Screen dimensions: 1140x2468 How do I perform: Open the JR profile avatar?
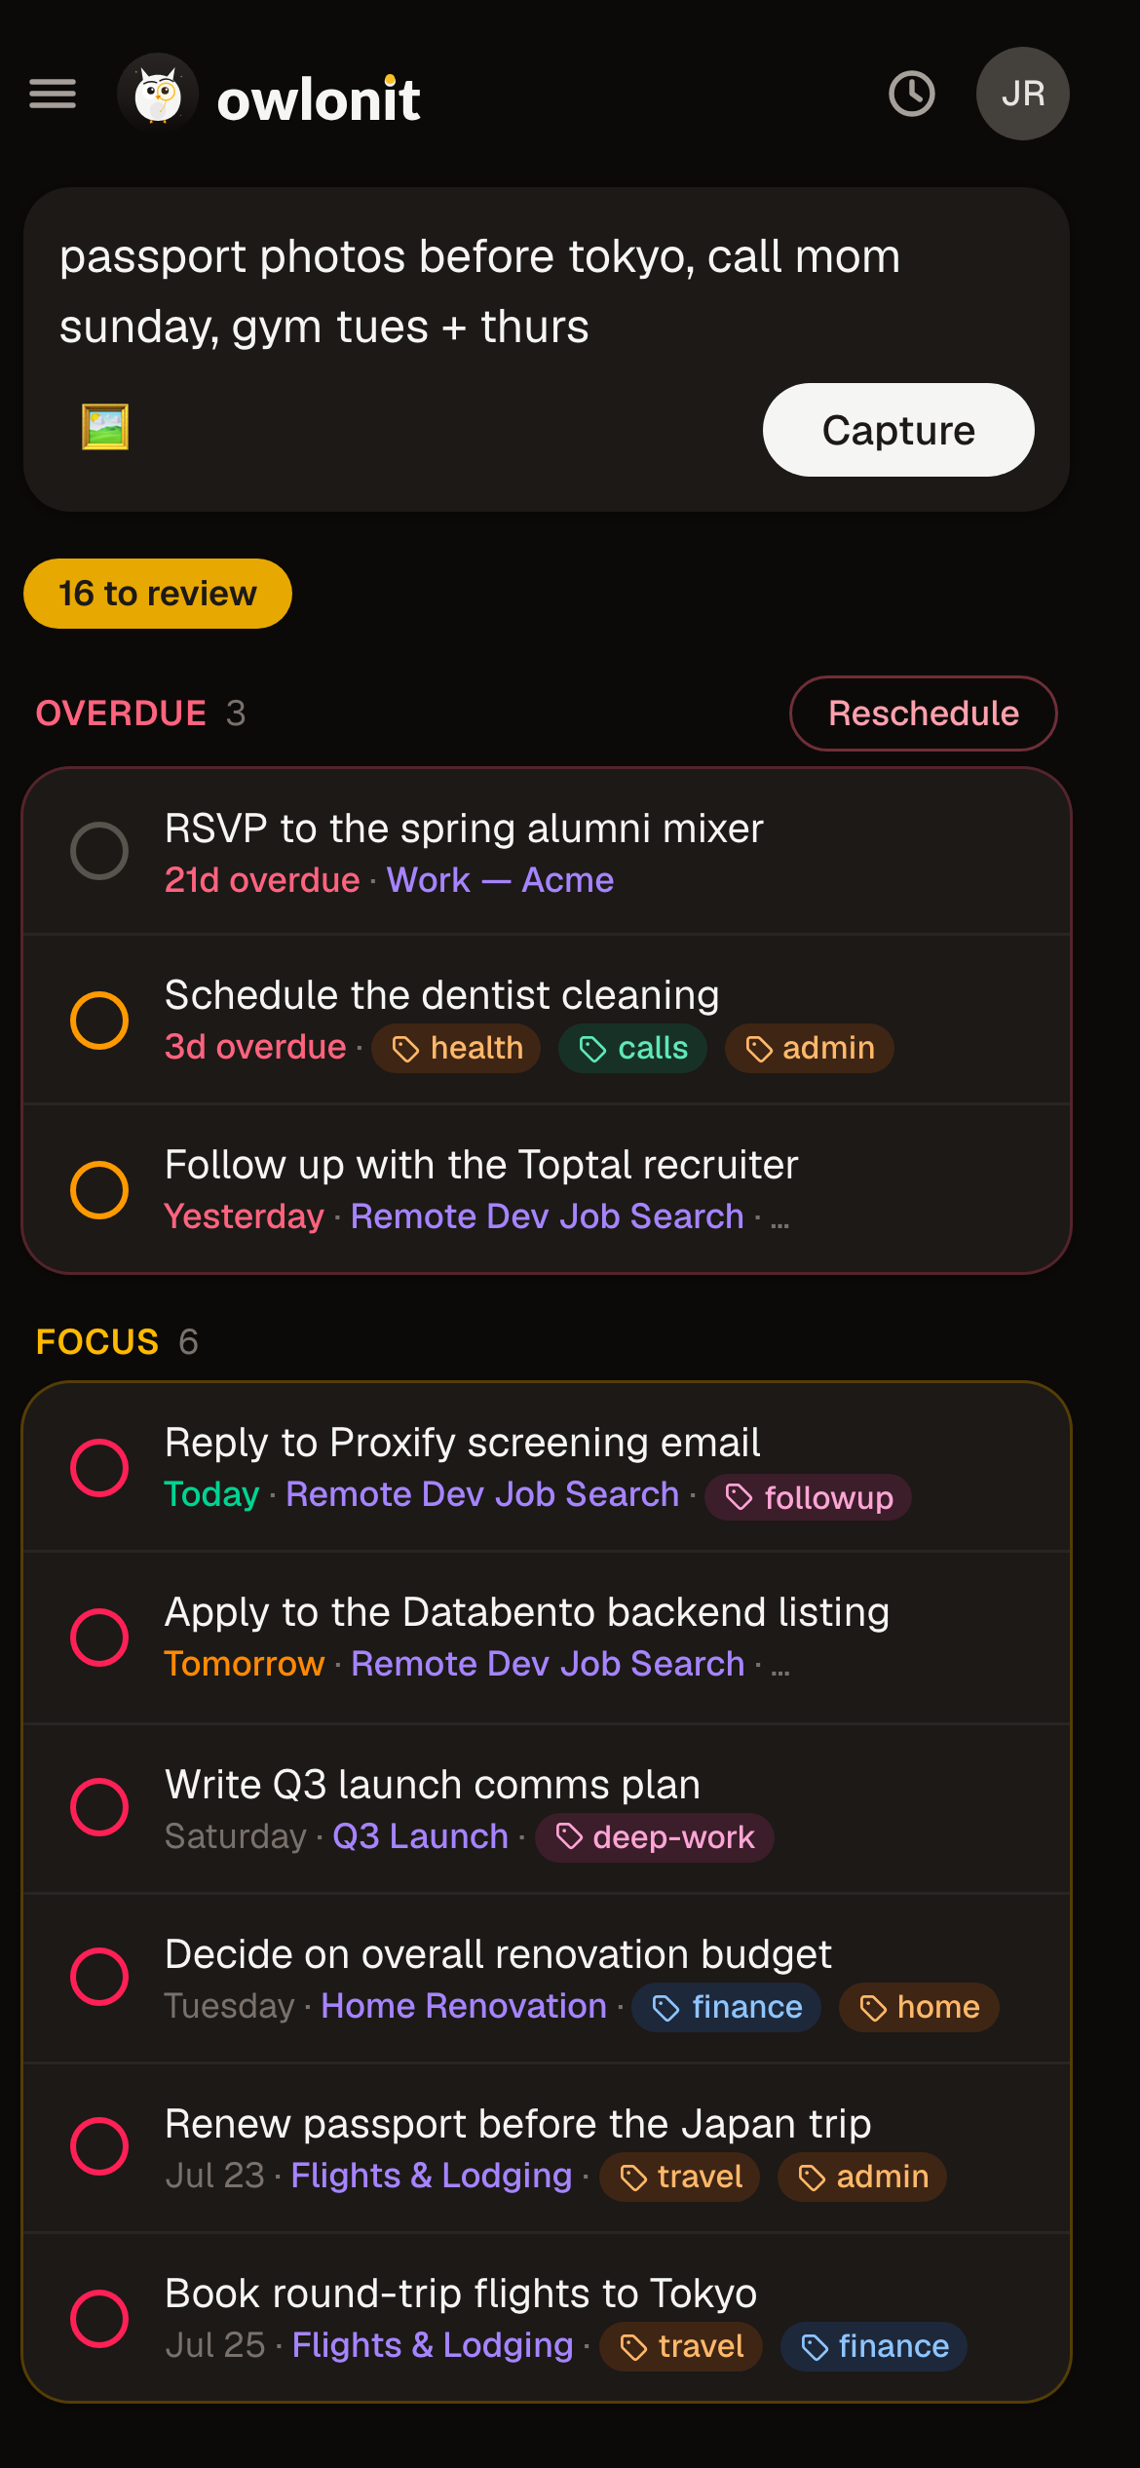point(1023,94)
